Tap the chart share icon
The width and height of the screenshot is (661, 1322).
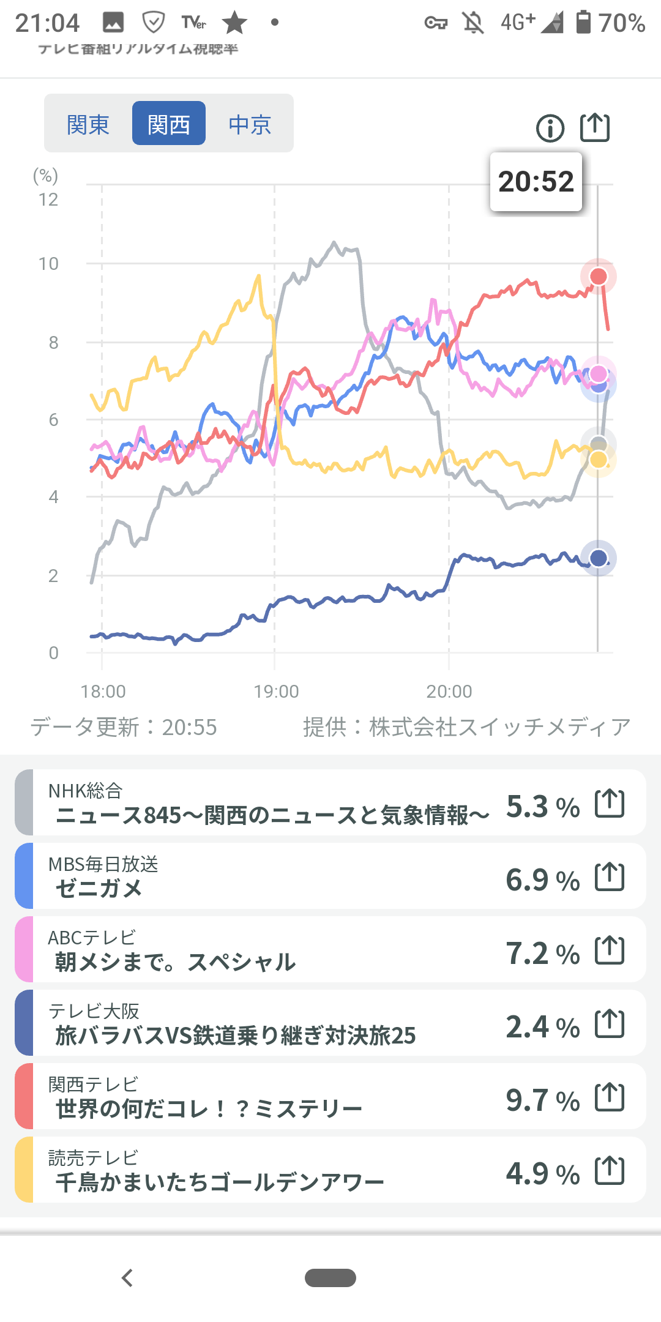coord(595,127)
